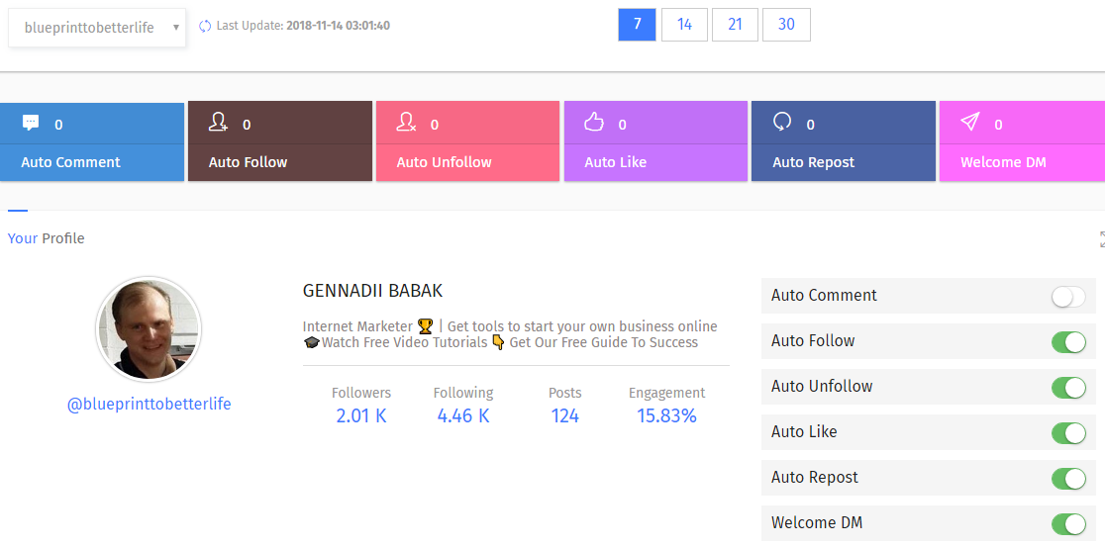
Task: Click the Welcome DM label in toggle list
Action: pos(817,523)
